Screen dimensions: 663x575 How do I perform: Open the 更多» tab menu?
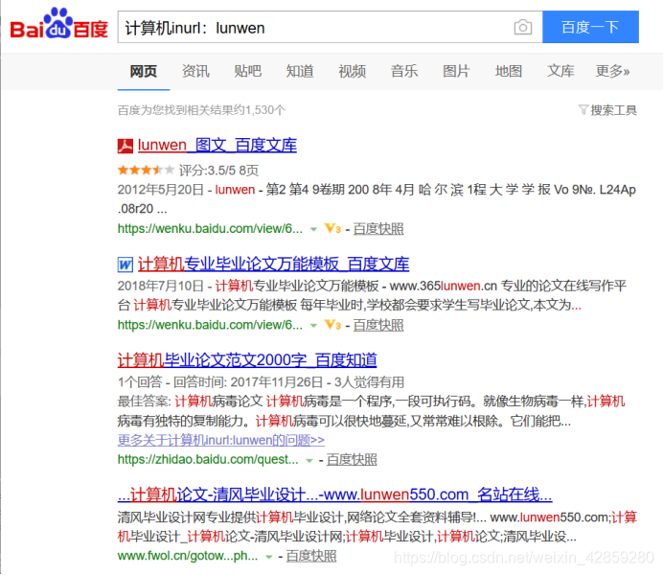[612, 71]
